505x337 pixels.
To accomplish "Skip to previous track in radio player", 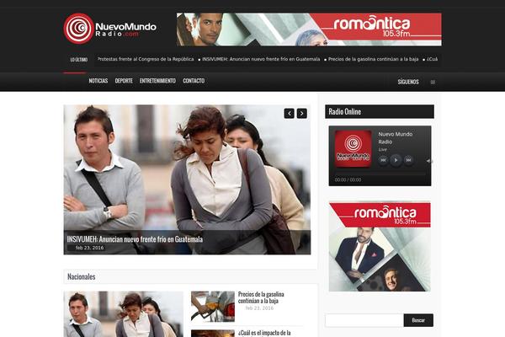I will [x=383, y=160].
